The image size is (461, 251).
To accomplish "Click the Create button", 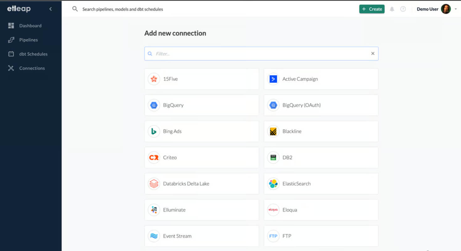I will tap(372, 9).
